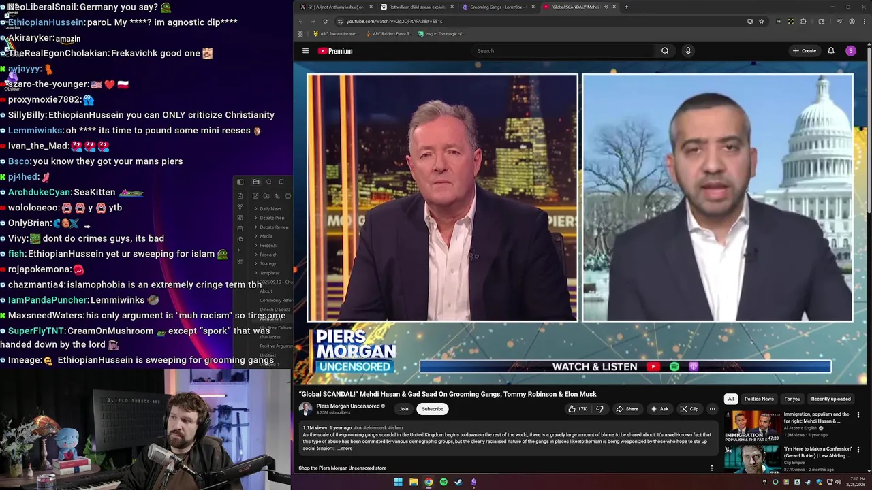Select the Recently uploaded filter chip
Screen dimensions: 872x490
(x=830, y=399)
